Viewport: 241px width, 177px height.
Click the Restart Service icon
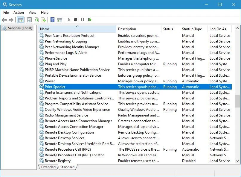tap(89, 20)
